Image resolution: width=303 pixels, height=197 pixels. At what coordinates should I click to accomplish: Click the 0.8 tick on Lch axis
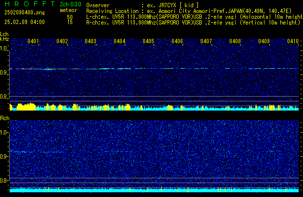point(4,97)
